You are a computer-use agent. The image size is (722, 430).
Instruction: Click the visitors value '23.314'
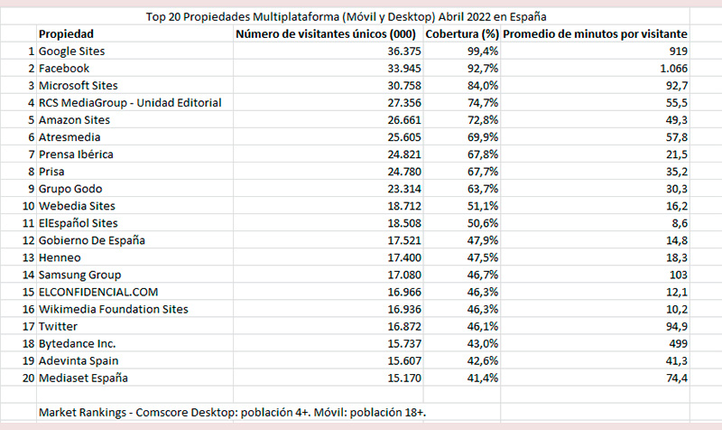coord(403,189)
